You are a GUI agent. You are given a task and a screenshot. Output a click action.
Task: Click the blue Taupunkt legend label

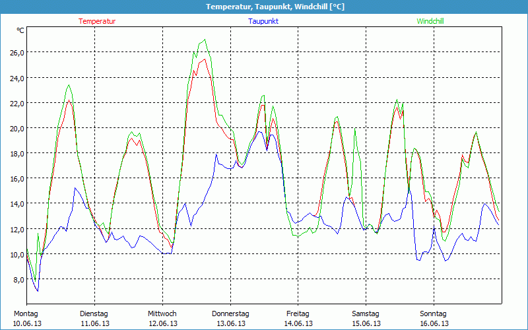click(x=263, y=21)
